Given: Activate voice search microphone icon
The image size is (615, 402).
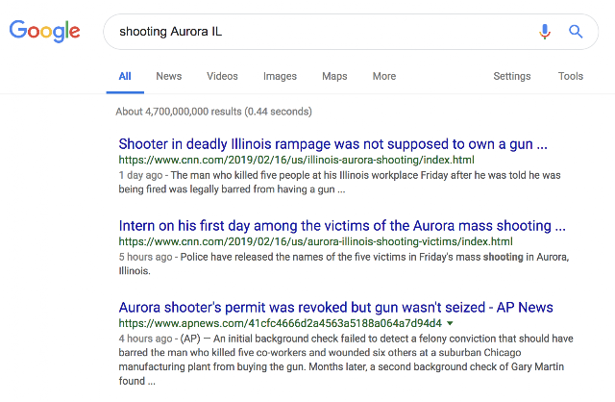Looking at the screenshot, I should click(x=545, y=32).
